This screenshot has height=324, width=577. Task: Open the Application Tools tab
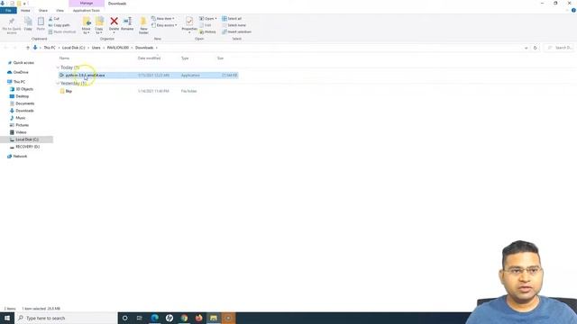[x=87, y=11]
